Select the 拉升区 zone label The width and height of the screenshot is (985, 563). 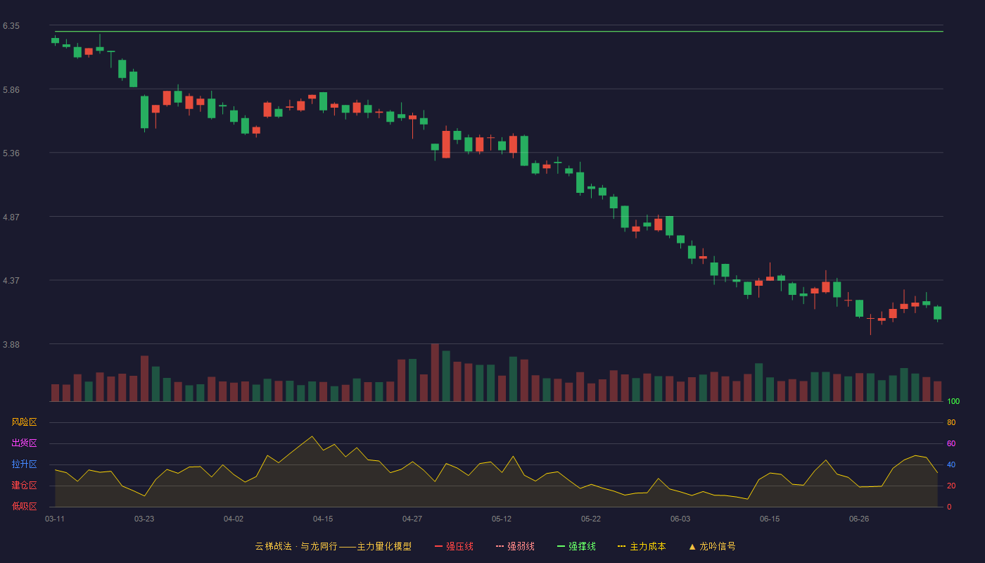[24, 464]
